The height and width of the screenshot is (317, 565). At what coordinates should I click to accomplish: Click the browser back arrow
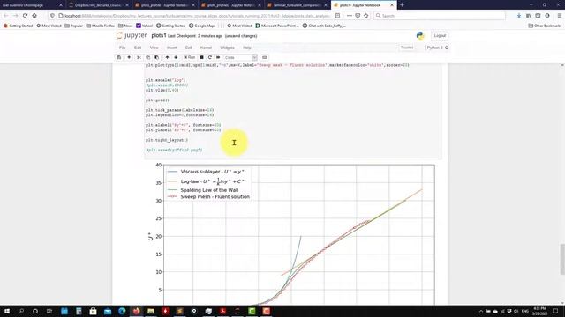[x=6, y=16]
